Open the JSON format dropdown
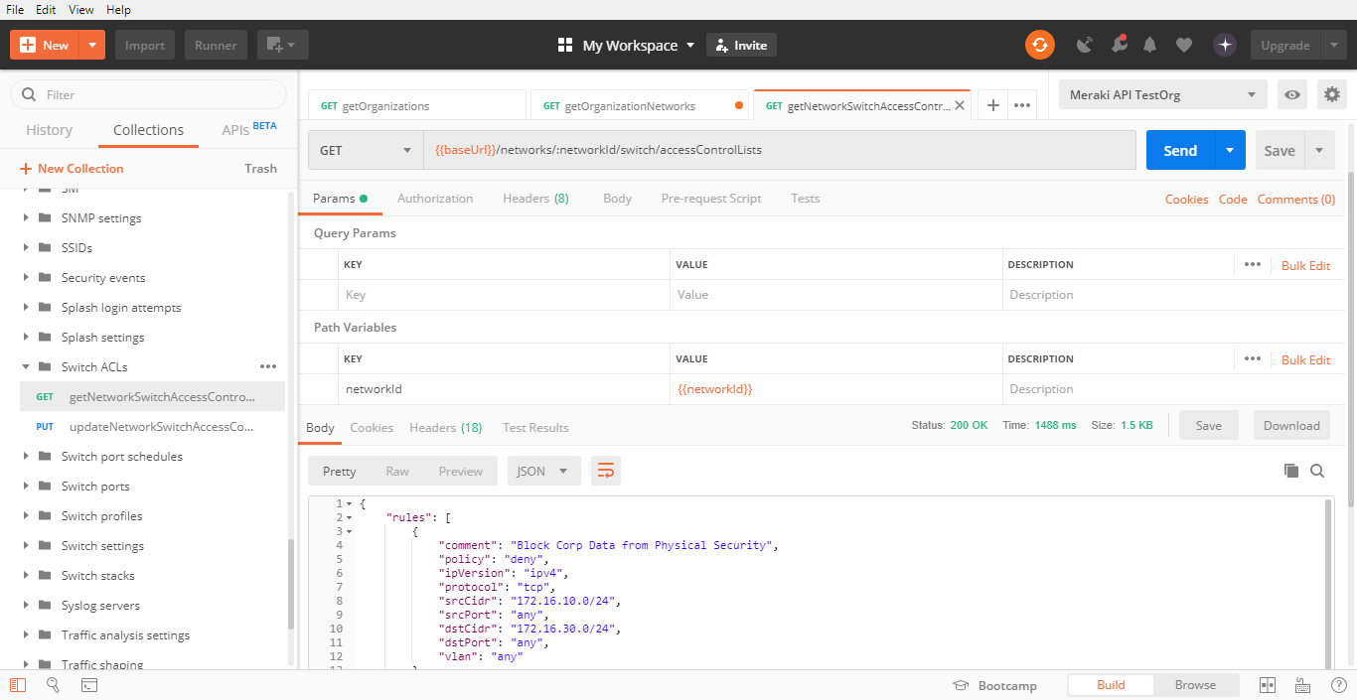 pos(543,471)
